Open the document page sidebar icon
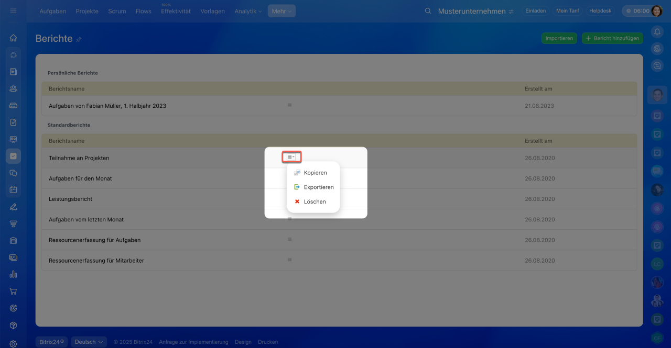 pos(13,122)
